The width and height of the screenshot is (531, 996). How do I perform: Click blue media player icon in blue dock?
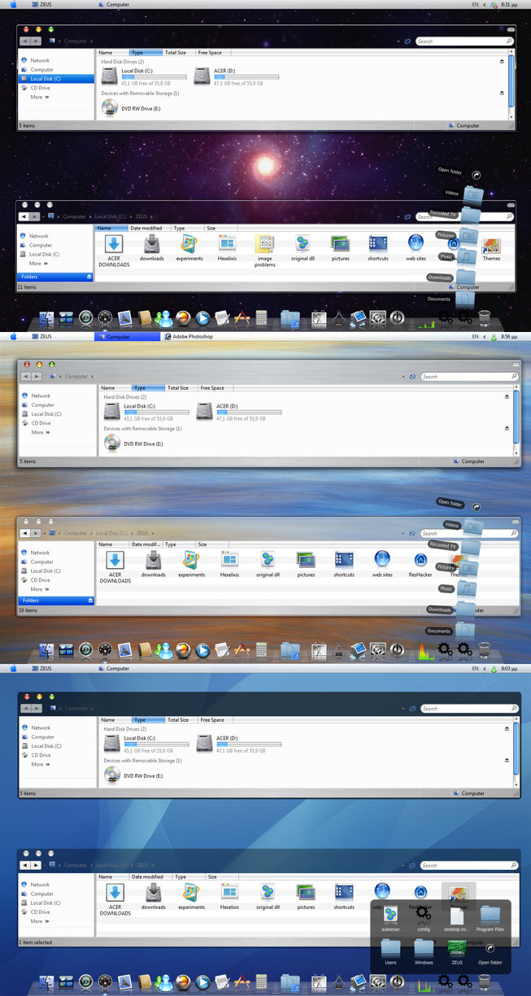[202, 983]
